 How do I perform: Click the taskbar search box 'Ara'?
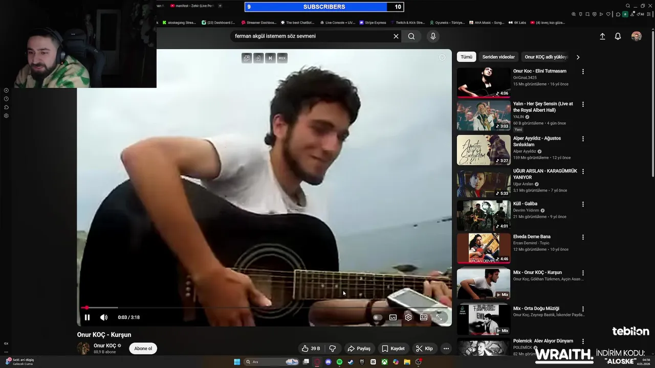pyautogui.click(x=272, y=362)
